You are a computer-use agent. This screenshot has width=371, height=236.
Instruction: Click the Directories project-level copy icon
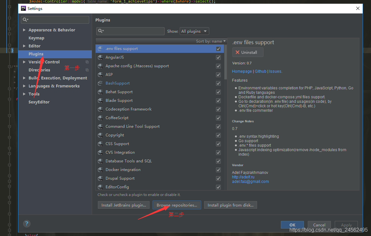coord(87,70)
